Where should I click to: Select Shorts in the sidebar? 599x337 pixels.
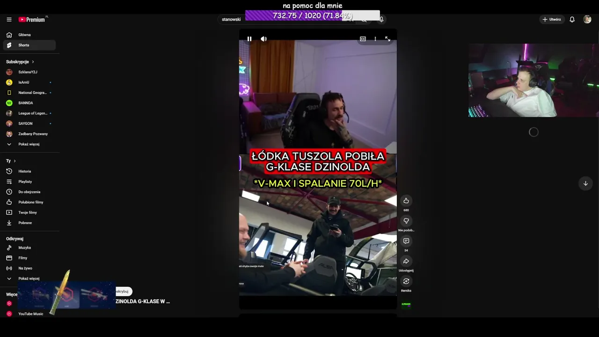tap(29, 45)
